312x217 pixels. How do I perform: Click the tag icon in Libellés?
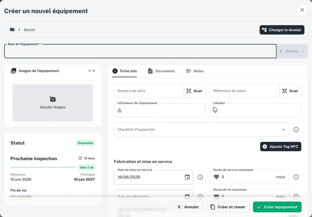click(215, 110)
